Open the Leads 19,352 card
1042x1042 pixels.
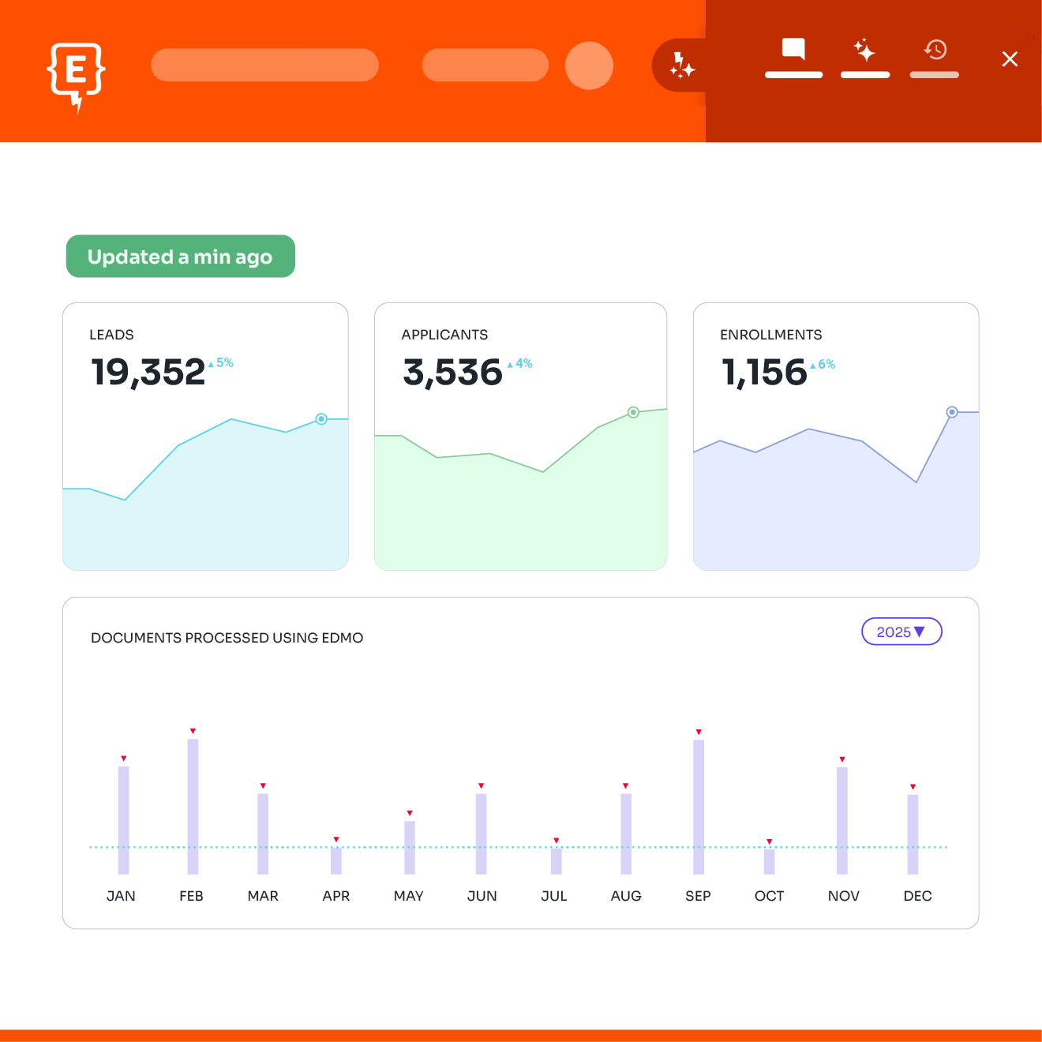205,436
